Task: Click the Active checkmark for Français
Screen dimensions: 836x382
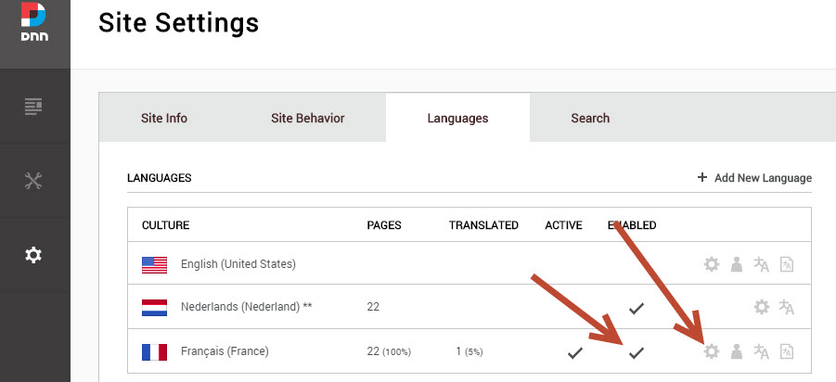Action: (574, 352)
